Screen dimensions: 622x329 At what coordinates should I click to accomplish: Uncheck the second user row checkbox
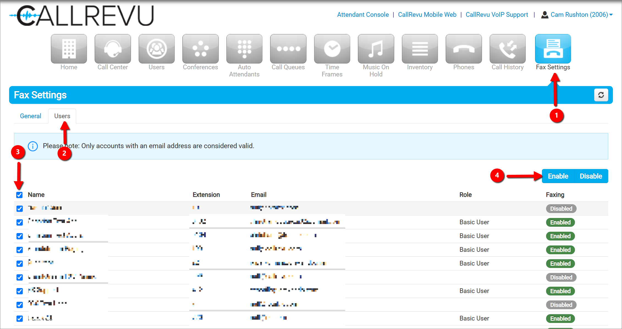pos(20,222)
